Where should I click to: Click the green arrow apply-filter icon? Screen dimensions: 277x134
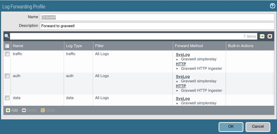tap(262, 36)
